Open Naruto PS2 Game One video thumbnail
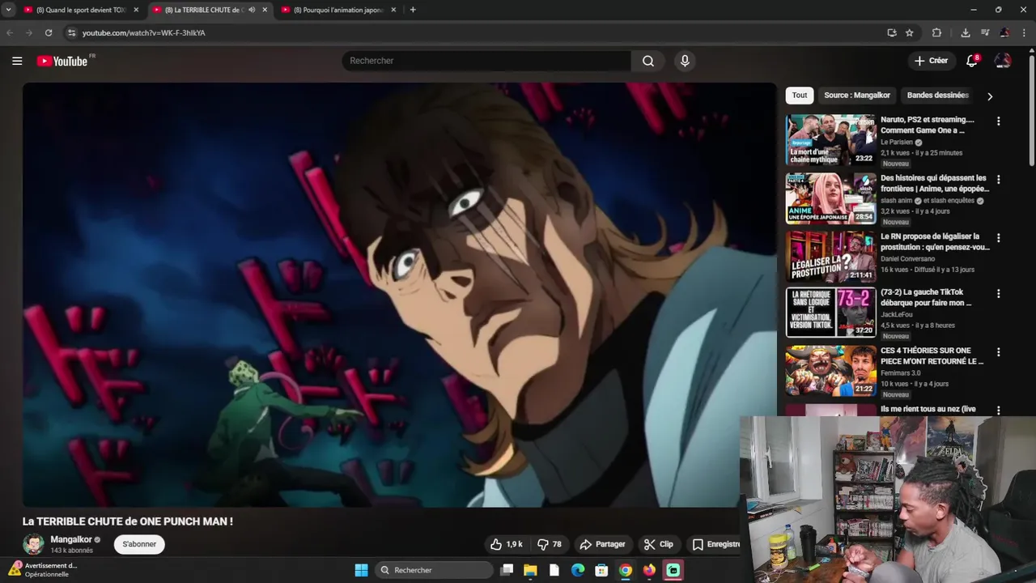 point(830,139)
